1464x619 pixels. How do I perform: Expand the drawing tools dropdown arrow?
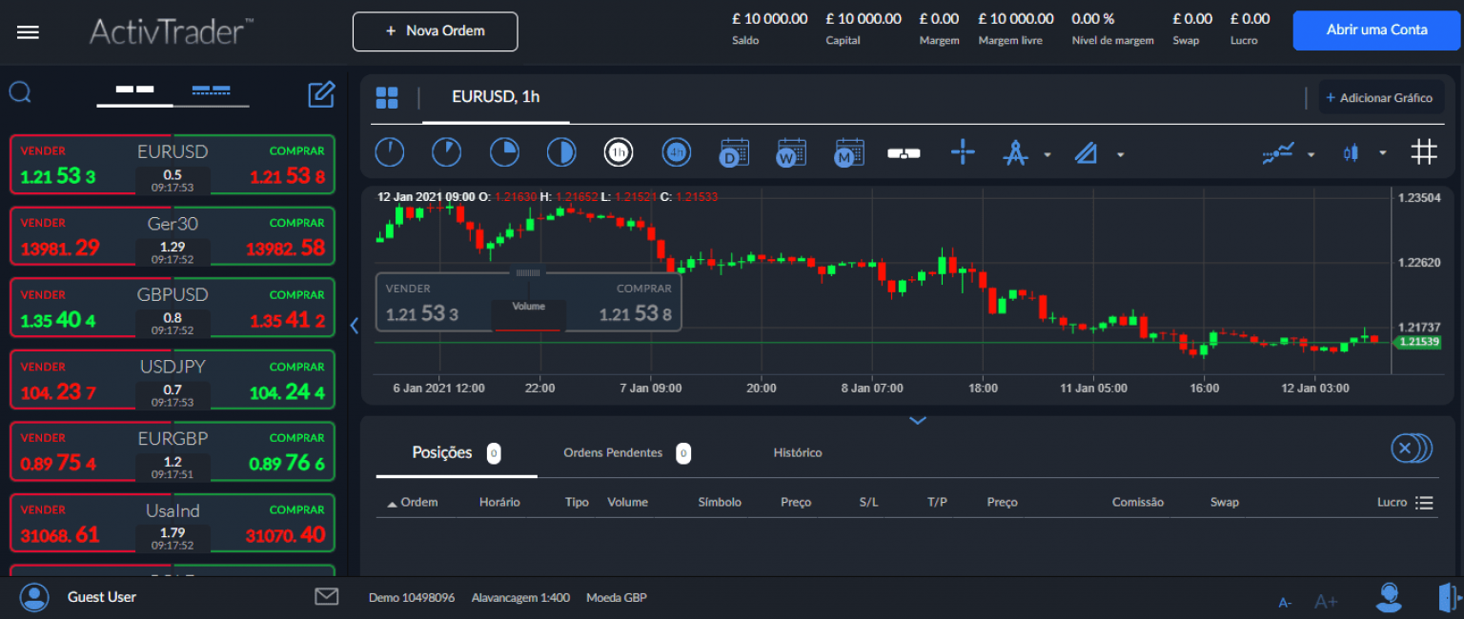(x=1121, y=152)
